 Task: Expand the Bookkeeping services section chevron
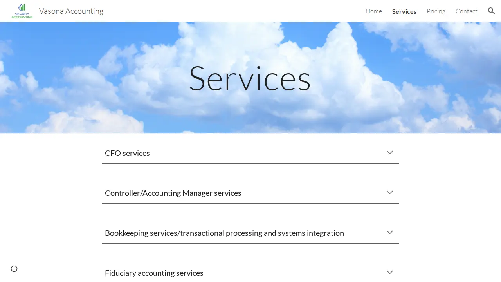[x=390, y=232]
